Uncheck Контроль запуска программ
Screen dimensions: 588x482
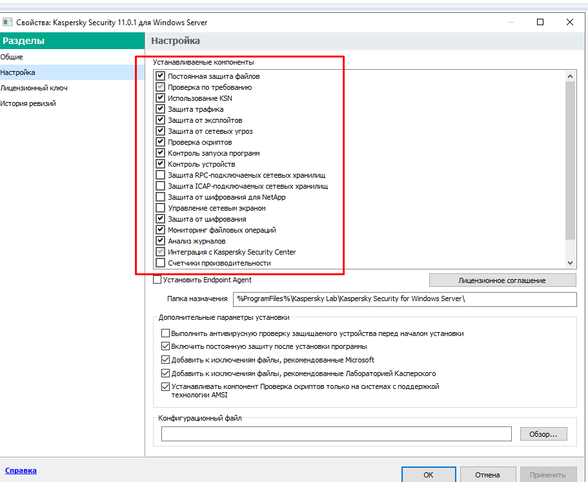pyautogui.click(x=160, y=152)
